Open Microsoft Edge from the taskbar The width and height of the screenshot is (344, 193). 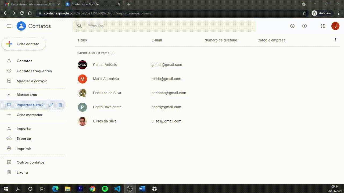[x=55, y=189]
